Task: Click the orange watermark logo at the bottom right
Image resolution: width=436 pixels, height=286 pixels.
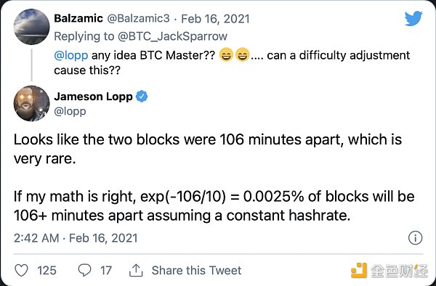Action: pyautogui.click(x=358, y=270)
